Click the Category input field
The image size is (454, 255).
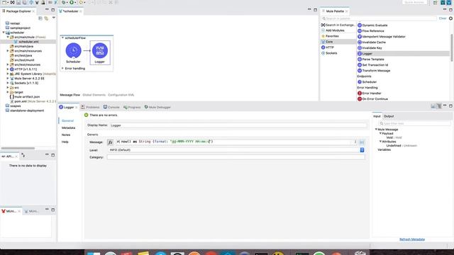tap(236, 157)
